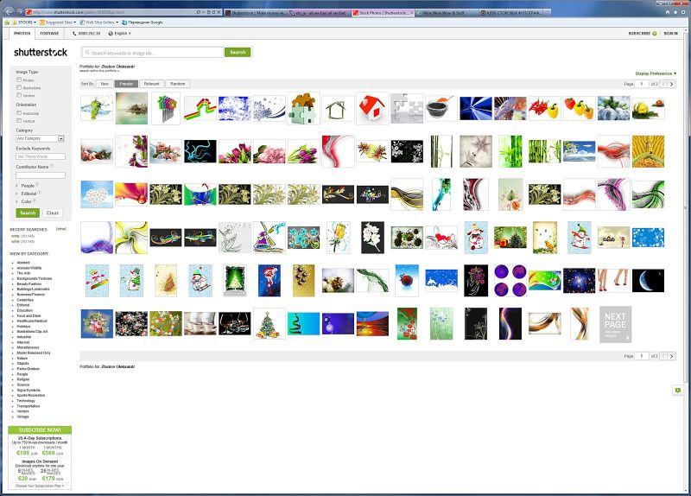
Task: Click the Clear button in the filter panel
Action: pos(53,213)
